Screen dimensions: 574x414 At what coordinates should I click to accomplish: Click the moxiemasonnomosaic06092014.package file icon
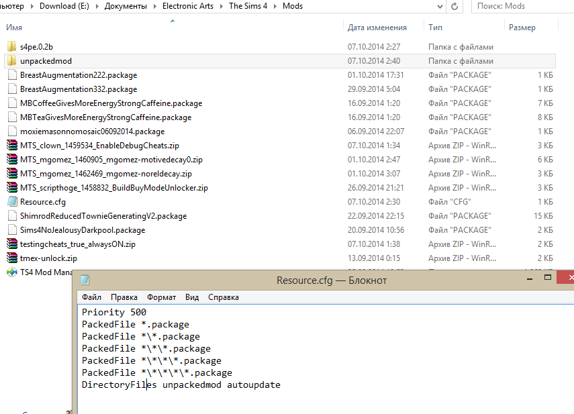(12, 132)
